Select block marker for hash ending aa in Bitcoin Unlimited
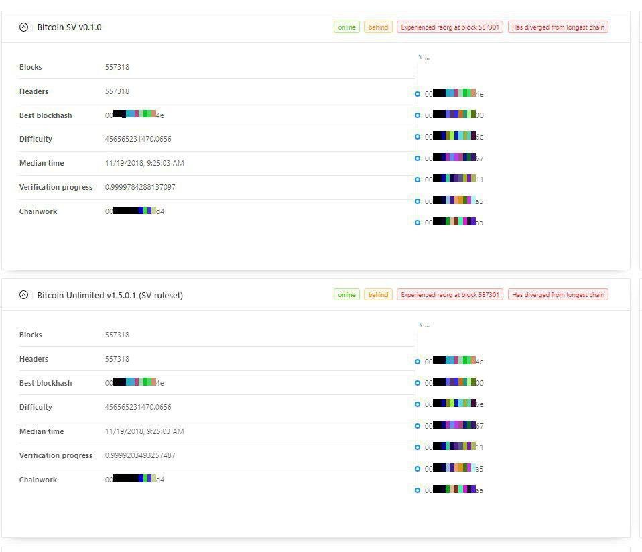642x552 pixels. click(418, 490)
